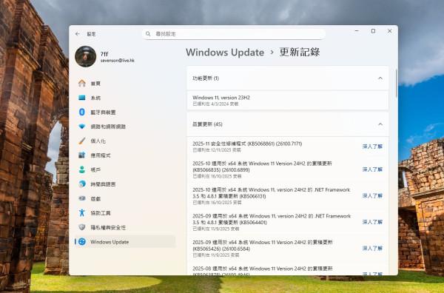
Task: Open 首頁 in the sidebar
Action: point(125,83)
